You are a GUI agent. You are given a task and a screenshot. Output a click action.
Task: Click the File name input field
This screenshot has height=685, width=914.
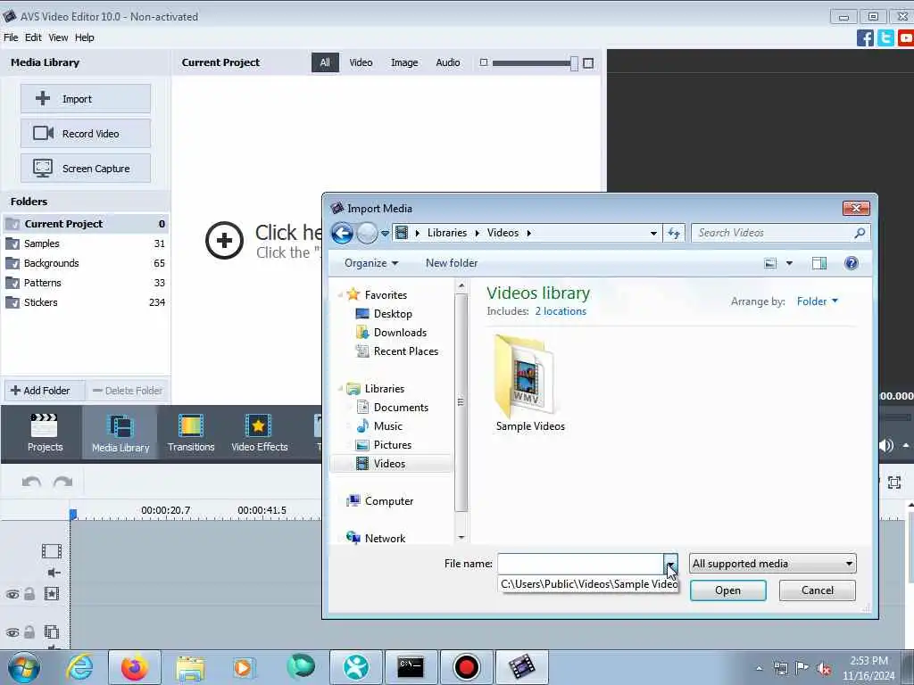(580, 564)
